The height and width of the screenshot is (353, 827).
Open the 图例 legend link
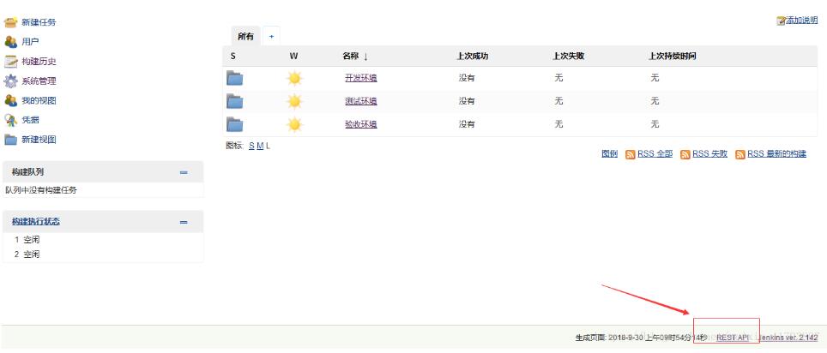click(609, 154)
